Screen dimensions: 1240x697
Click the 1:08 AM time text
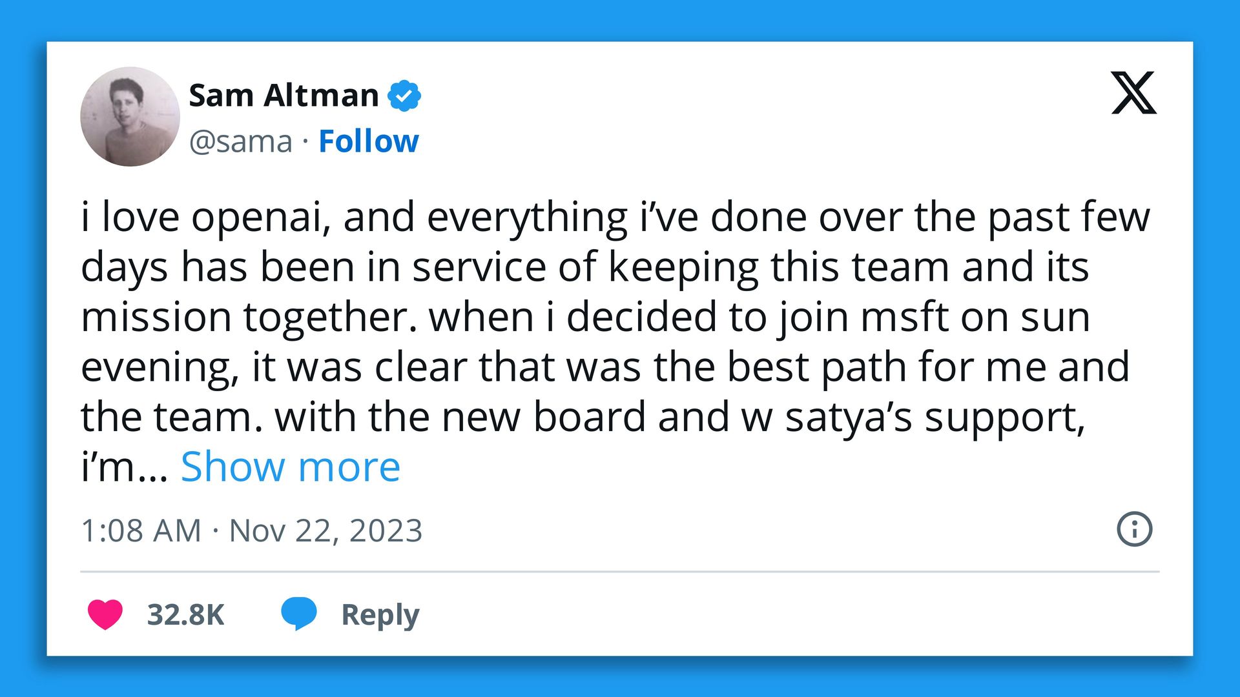point(141,530)
